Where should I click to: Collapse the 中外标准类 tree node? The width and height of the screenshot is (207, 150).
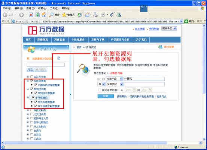pyautogui.click(x=28, y=98)
